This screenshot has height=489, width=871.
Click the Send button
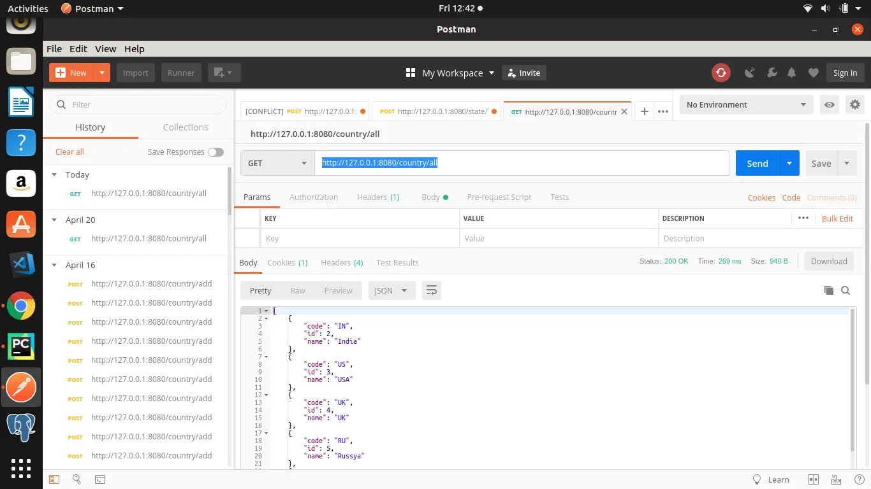pyautogui.click(x=758, y=163)
